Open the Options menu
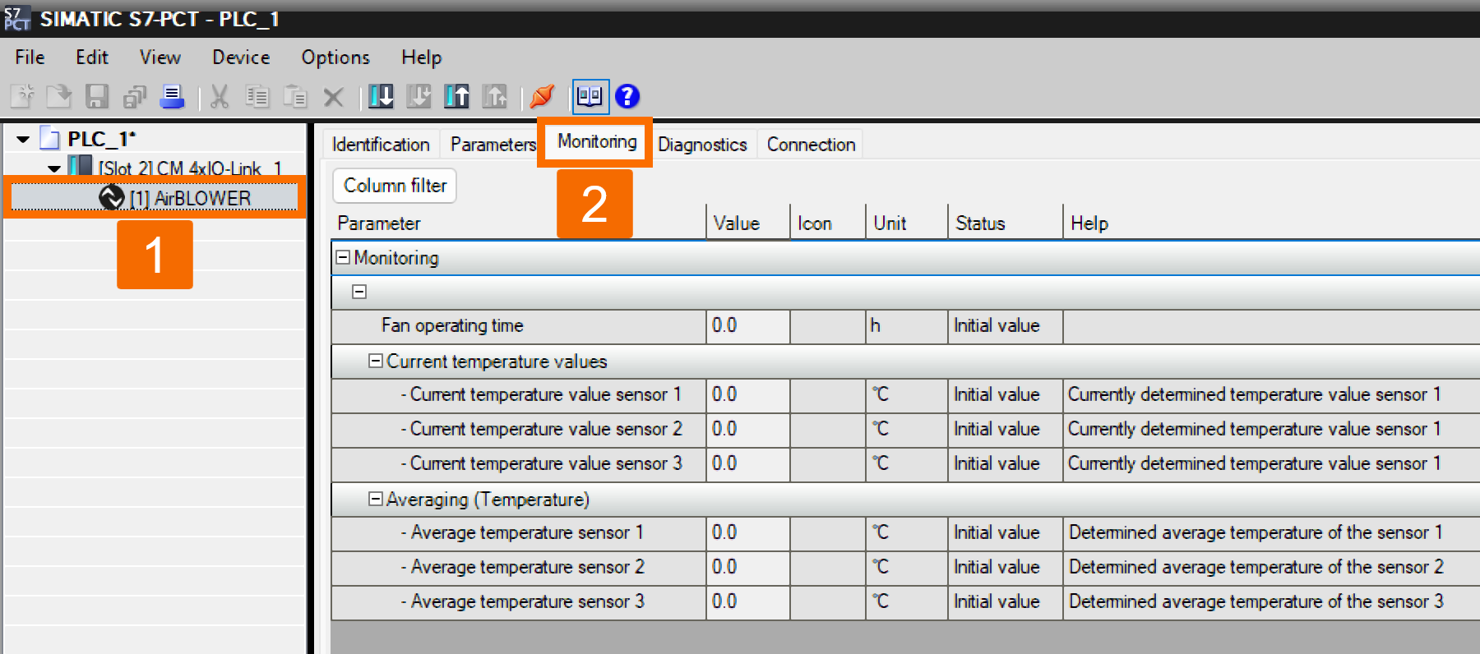1480x654 pixels. pyautogui.click(x=335, y=58)
